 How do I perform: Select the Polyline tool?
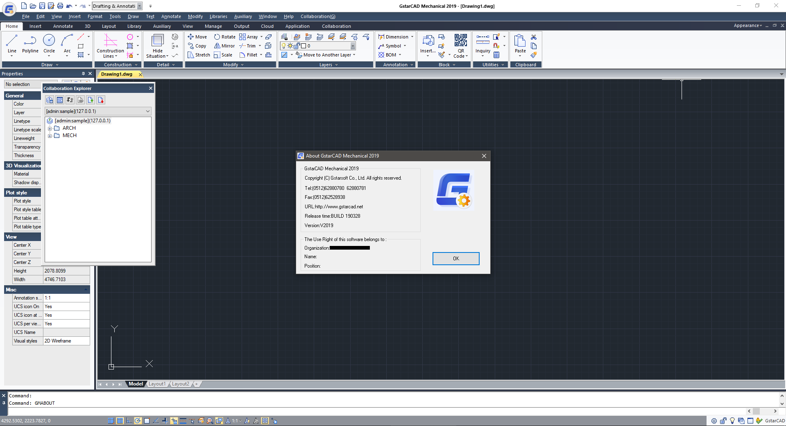[30, 44]
